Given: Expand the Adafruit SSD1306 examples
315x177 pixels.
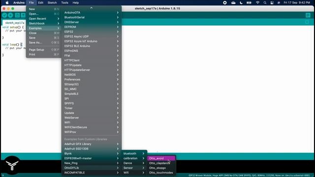Looking at the screenshot, I should pyautogui.click(x=92, y=148).
